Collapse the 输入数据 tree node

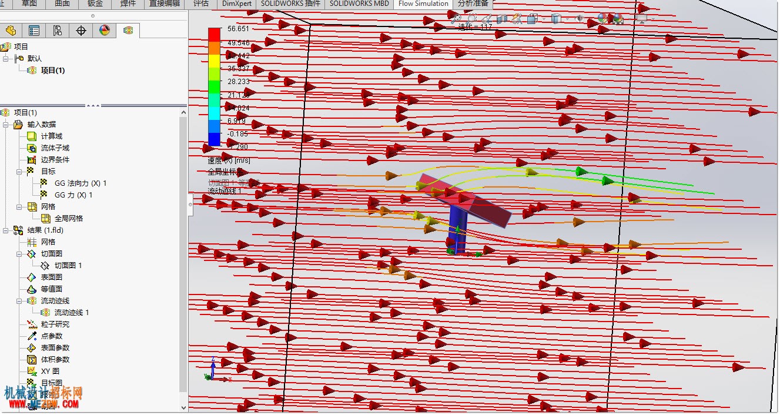click(6, 125)
